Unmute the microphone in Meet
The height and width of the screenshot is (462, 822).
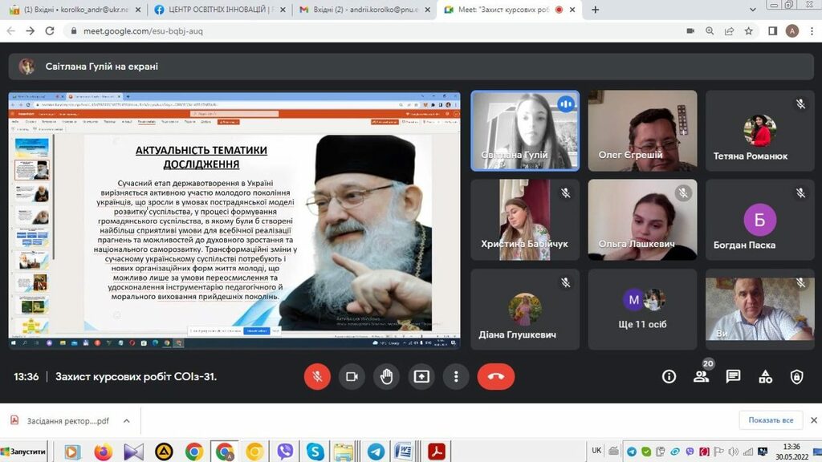click(x=317, y=376)
